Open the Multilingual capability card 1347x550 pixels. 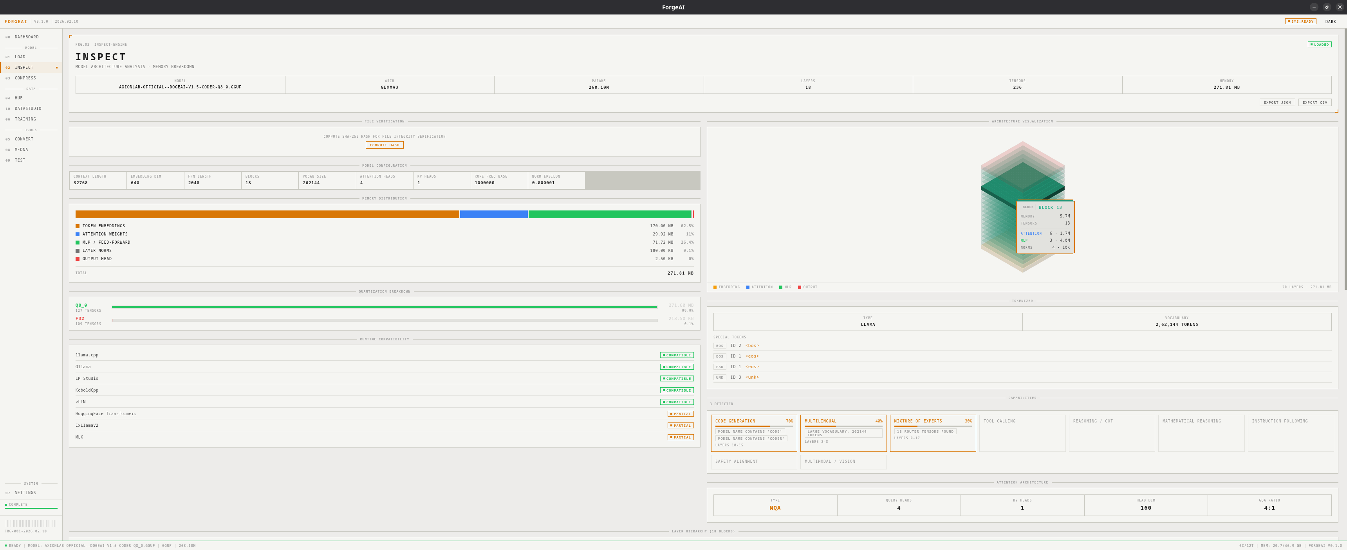coord(843,433)
